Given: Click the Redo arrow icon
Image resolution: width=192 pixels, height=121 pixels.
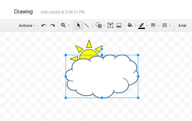Looking at the screenshot, I should 52,25.
